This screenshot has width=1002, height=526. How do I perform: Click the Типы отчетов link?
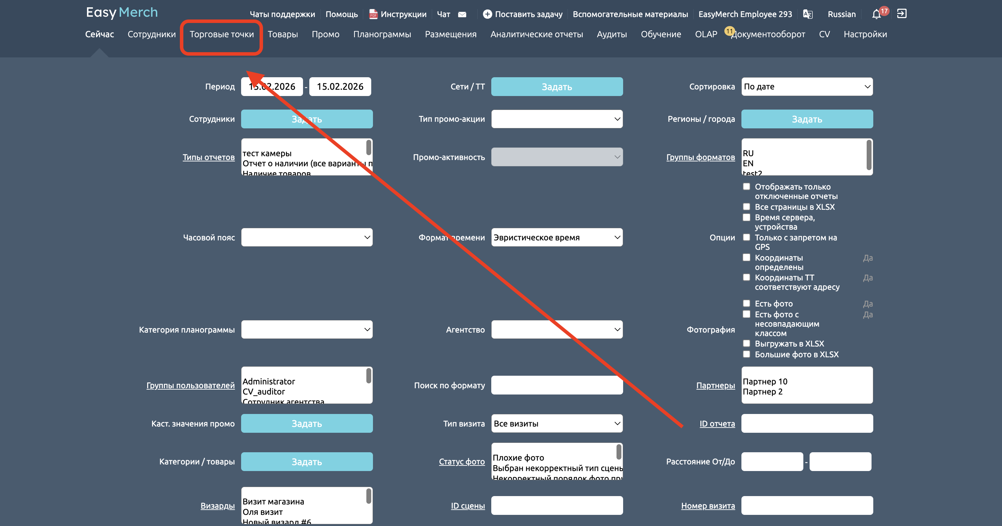(x=208, y=157)
